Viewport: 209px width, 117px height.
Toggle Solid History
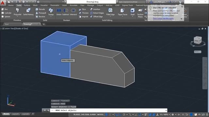[28, 12]
